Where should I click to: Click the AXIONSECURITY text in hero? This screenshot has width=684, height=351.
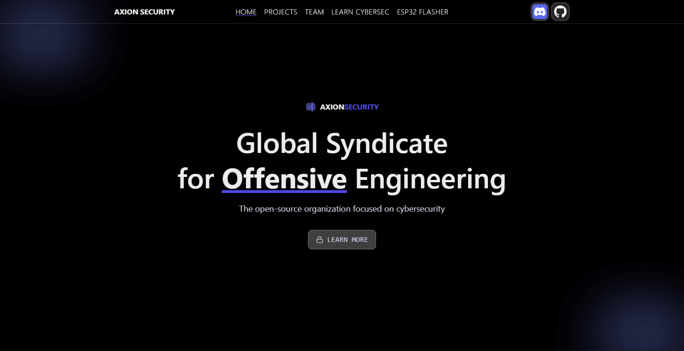pyautogui.click(x=349, y=107)
